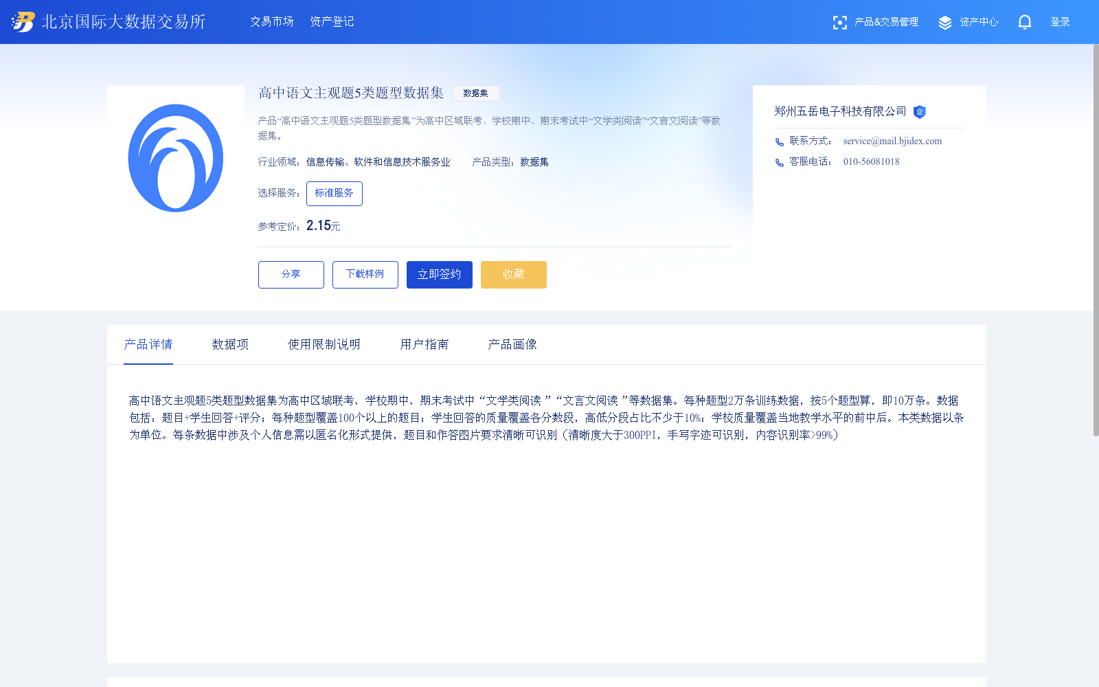
Task: Click the phone number 010-56081018
Action: (x=872, y=162)
